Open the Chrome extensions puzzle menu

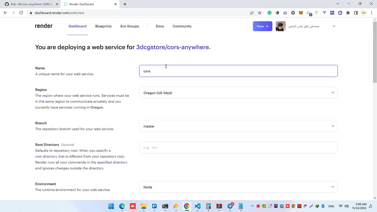point(348,13)
